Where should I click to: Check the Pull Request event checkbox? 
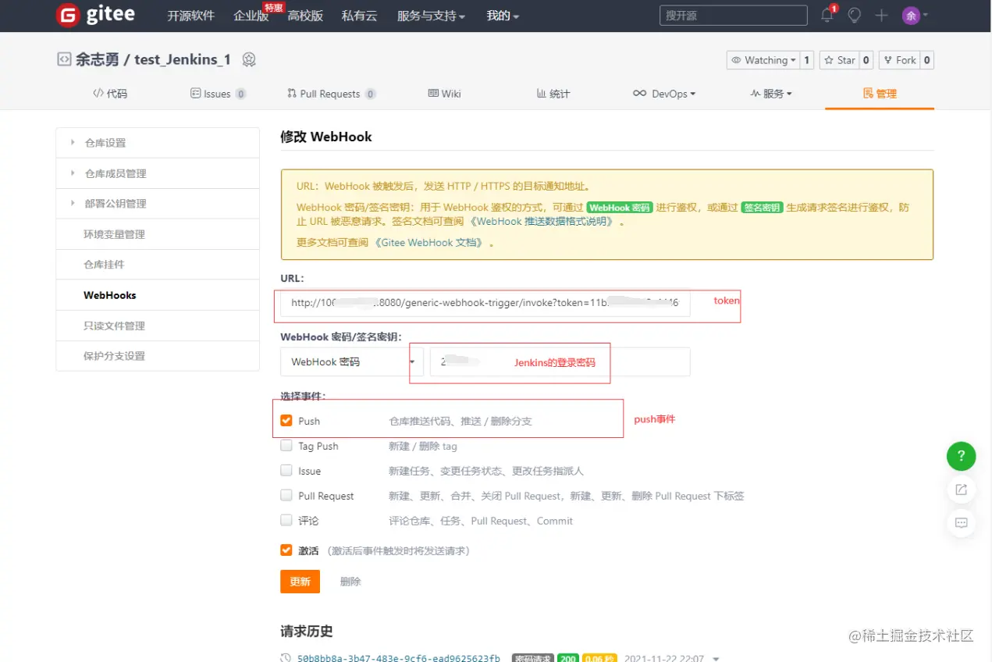point(286,496)
